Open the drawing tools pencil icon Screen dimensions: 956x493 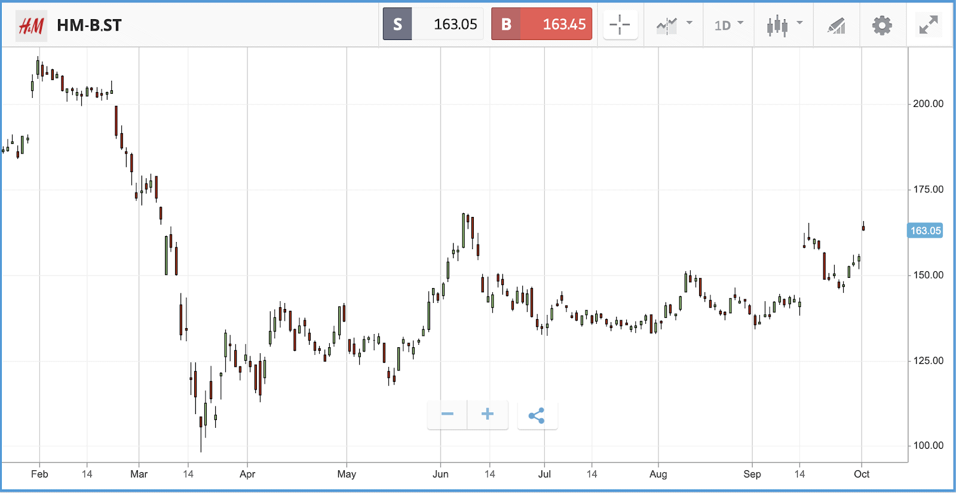coord(836,25)
